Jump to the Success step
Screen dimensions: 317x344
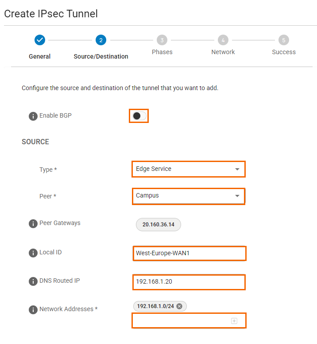click(284, 40)
